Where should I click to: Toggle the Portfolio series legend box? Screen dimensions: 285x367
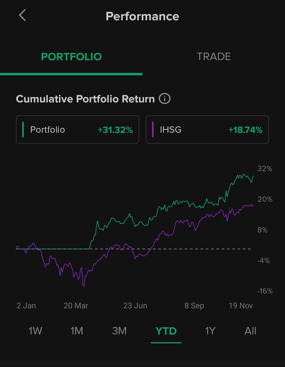78,130
